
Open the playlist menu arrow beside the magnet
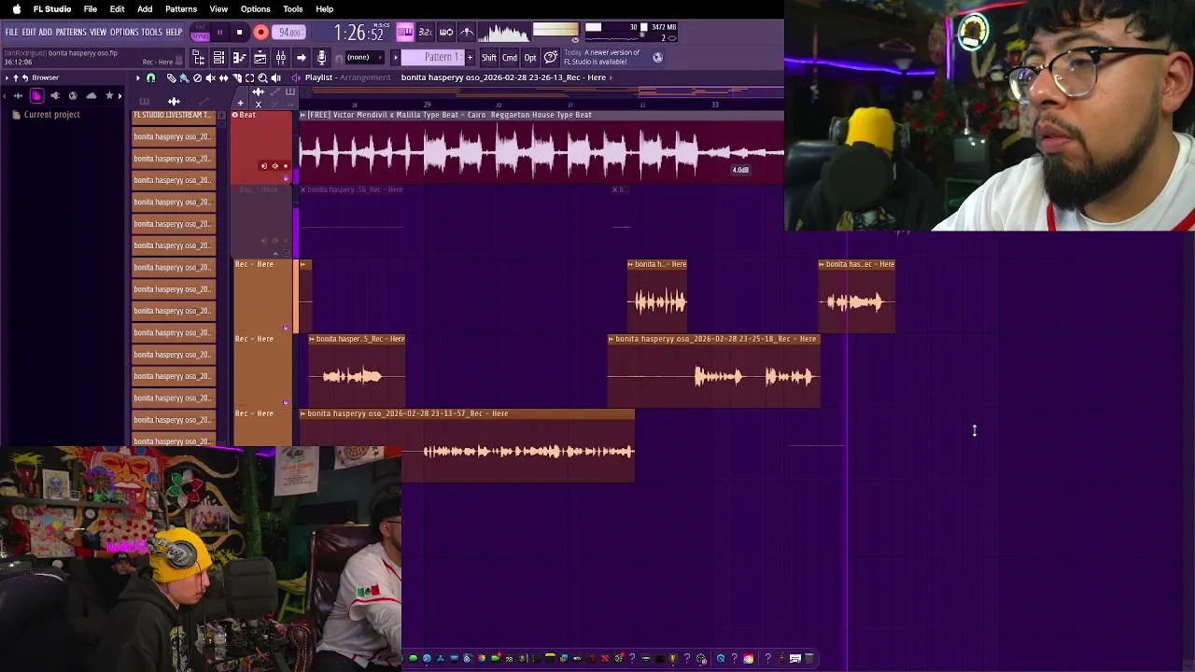point(138,77)
